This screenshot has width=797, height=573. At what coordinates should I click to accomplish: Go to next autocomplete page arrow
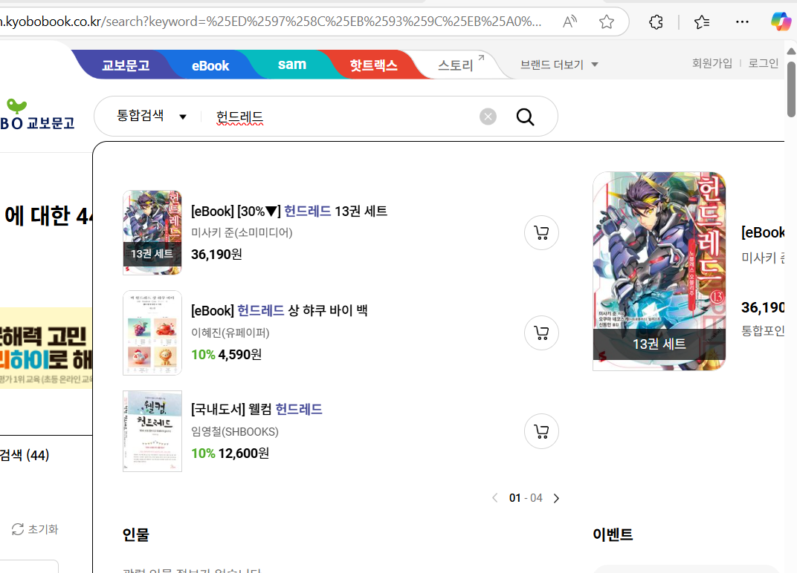(557, 498)
